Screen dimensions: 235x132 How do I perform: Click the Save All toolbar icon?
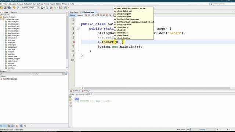point(9,8)
